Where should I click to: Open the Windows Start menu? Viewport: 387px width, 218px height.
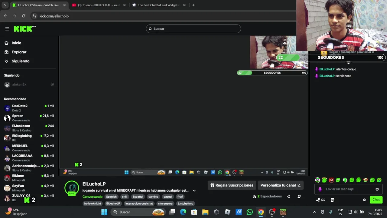[x=104, y=212]
